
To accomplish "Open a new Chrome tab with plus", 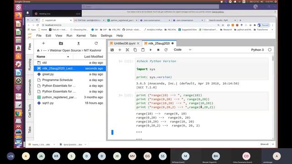I will [240, 20].
